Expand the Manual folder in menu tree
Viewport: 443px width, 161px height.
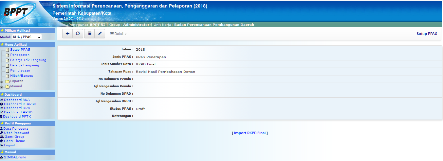2,87
